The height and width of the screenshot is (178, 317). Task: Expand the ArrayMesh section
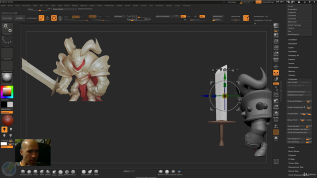click(293, 40)
